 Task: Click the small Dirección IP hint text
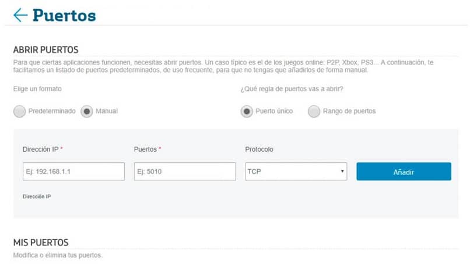[37, 197]
